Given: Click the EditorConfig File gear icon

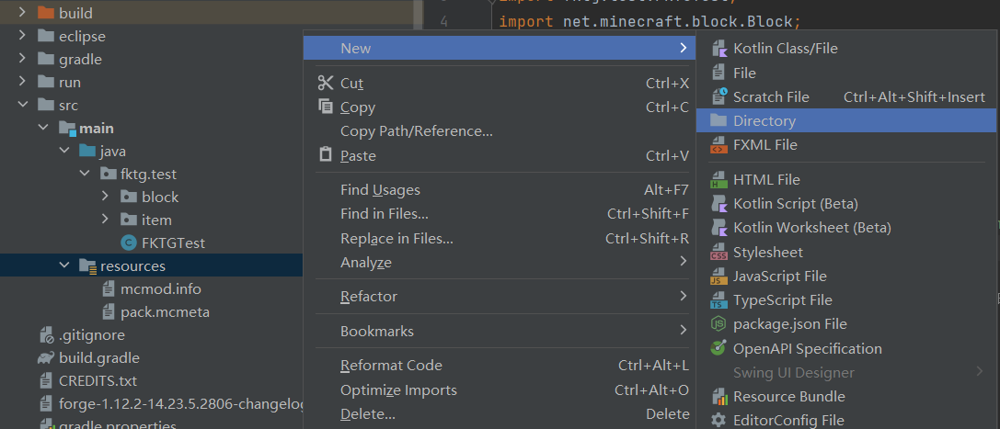Looking at the screenshot, I should click(x=718, y=421).
